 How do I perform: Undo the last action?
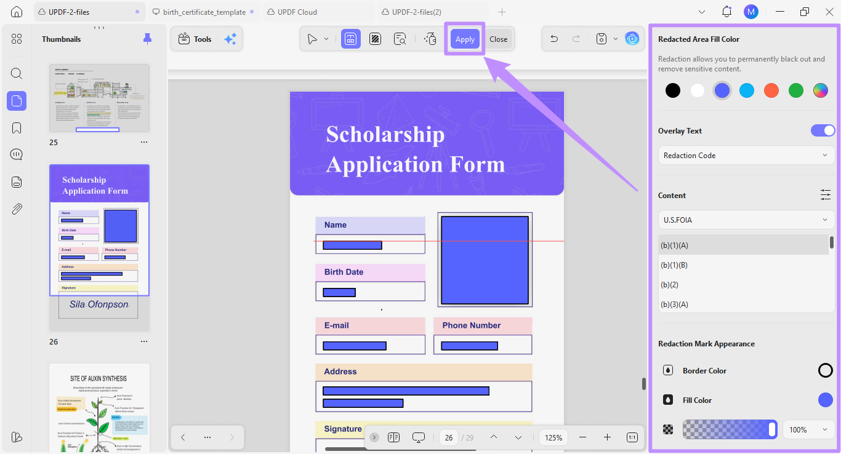(554, 39)
